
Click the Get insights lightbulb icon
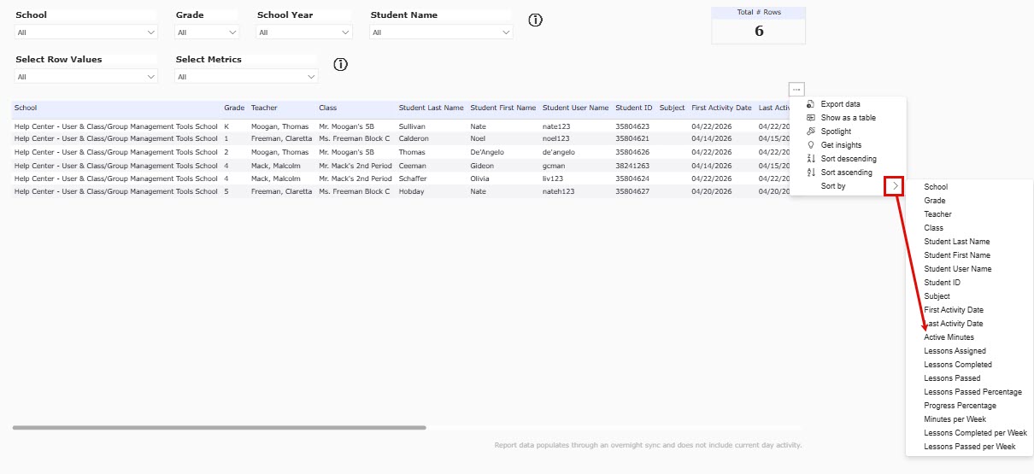pyautogui.click(x=811, y=145)
